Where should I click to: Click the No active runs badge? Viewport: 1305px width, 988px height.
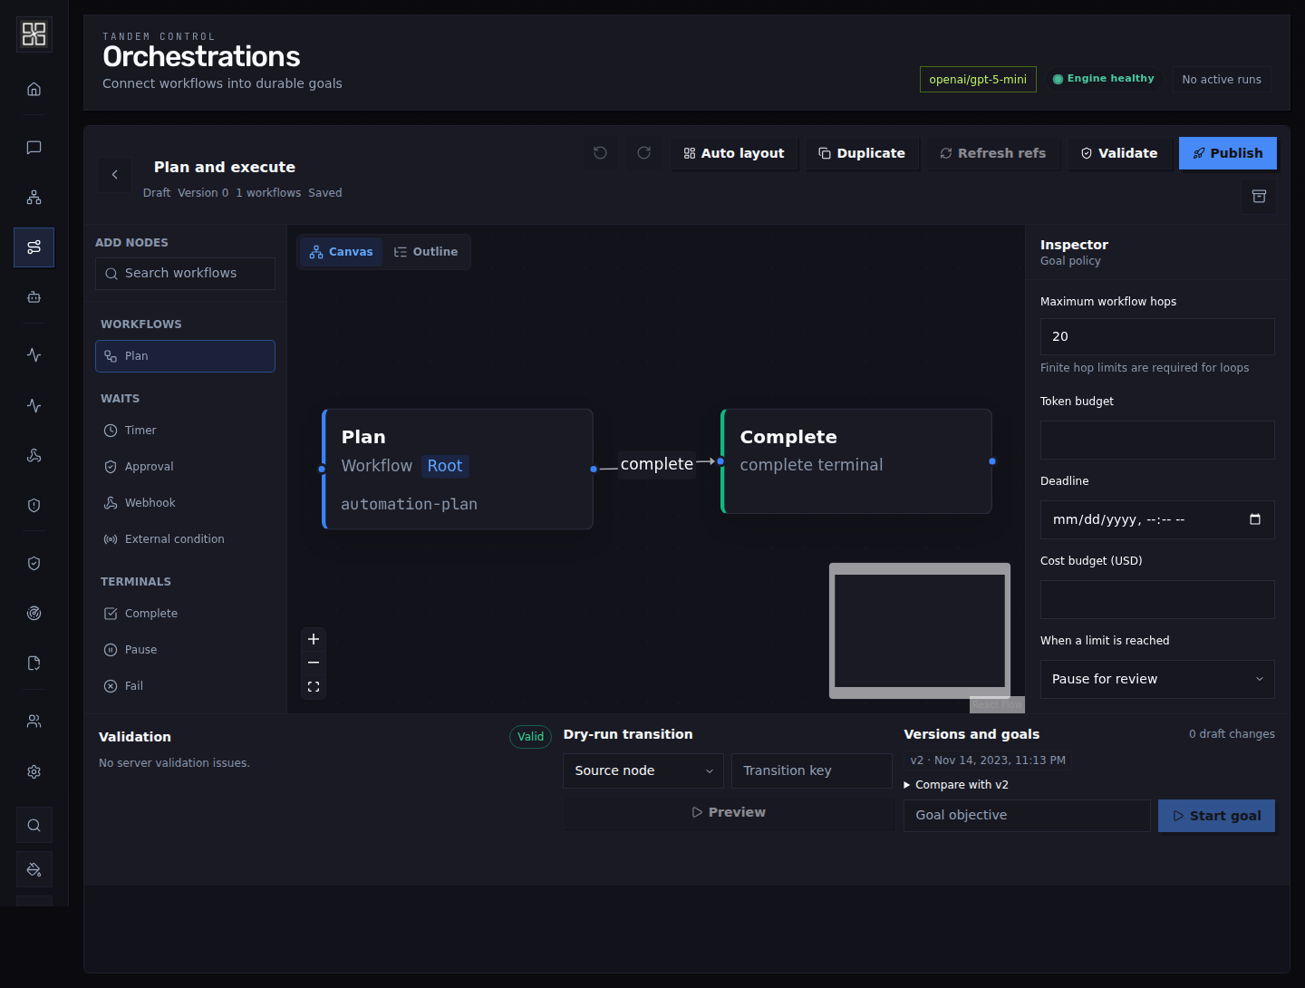pyautogui.click(x=1222, y=80)
